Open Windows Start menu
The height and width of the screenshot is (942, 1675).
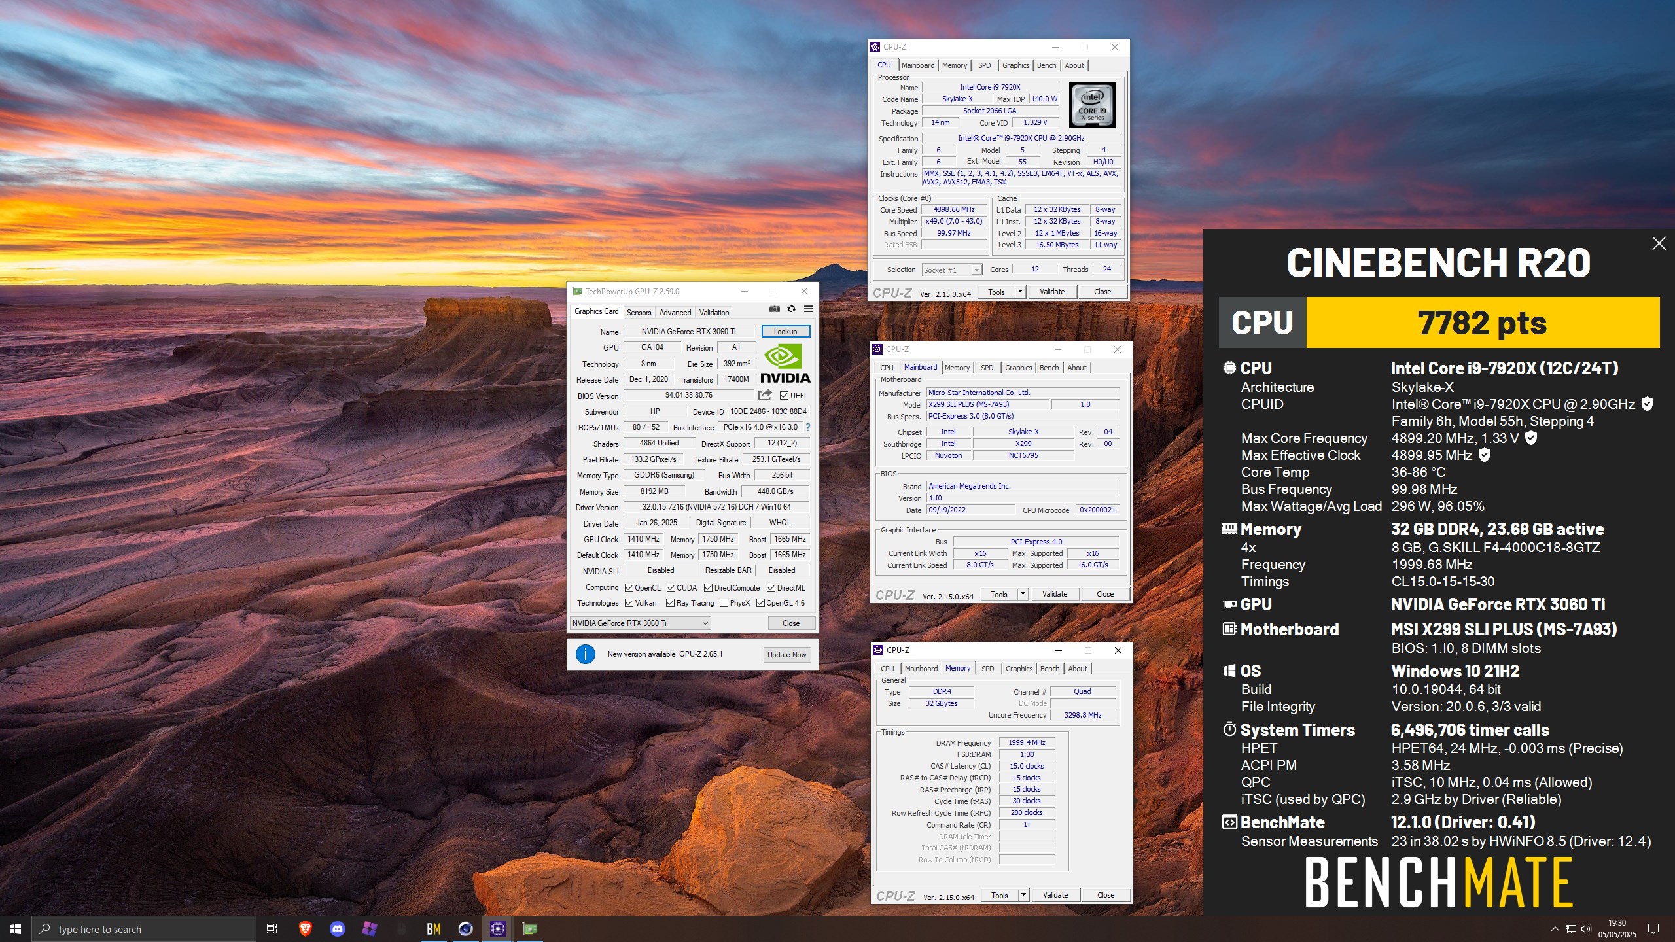pyautogui.click(x=16, y=929)
